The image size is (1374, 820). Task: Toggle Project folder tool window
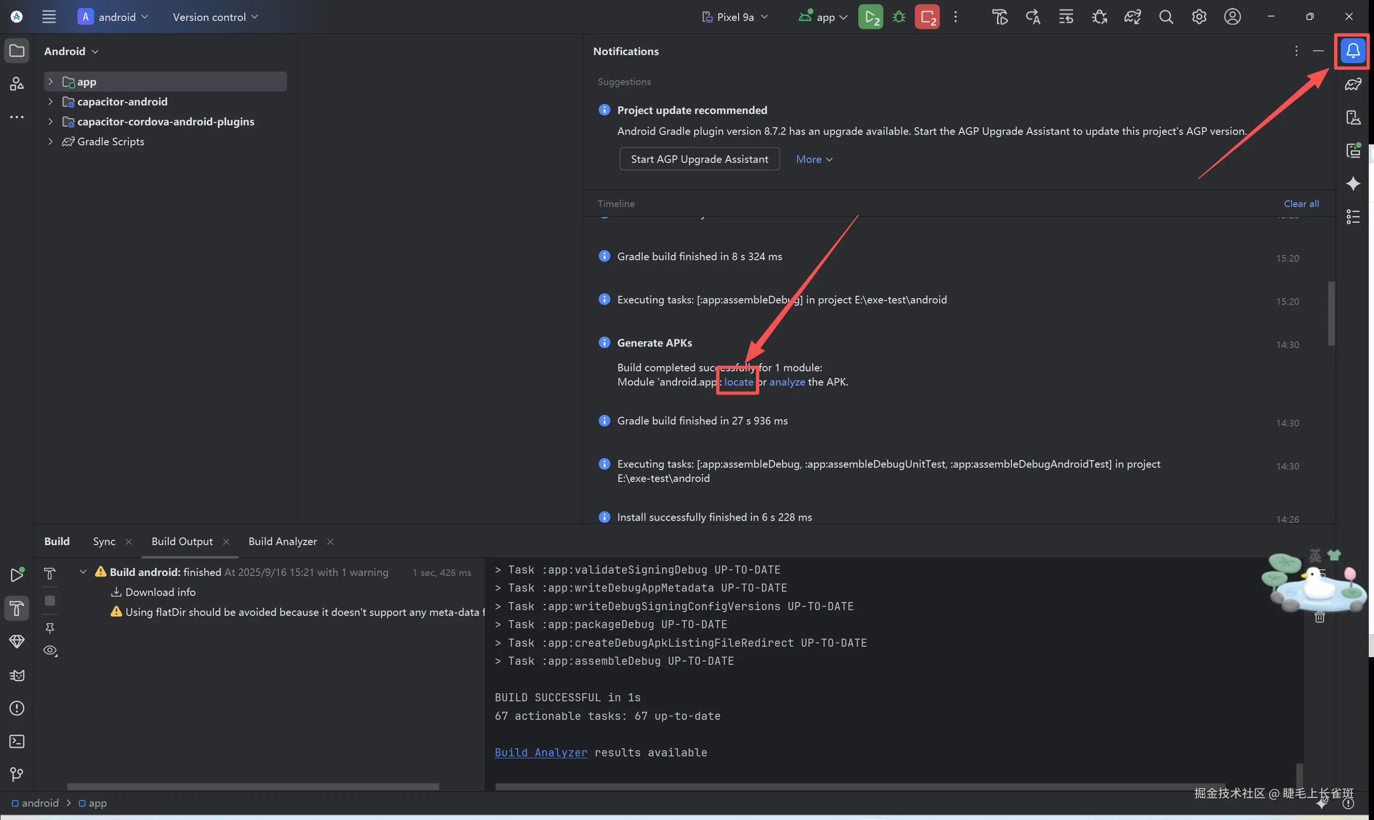click(17, 51)
